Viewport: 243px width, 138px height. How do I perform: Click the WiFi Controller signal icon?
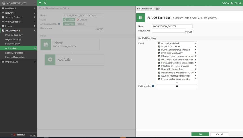(x=3, y=22)
